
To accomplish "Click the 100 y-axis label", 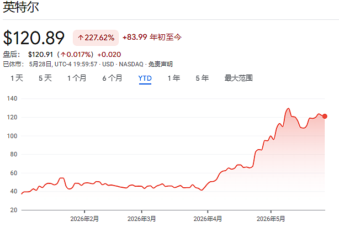I will pyautogui.click(x=12, y=136).
